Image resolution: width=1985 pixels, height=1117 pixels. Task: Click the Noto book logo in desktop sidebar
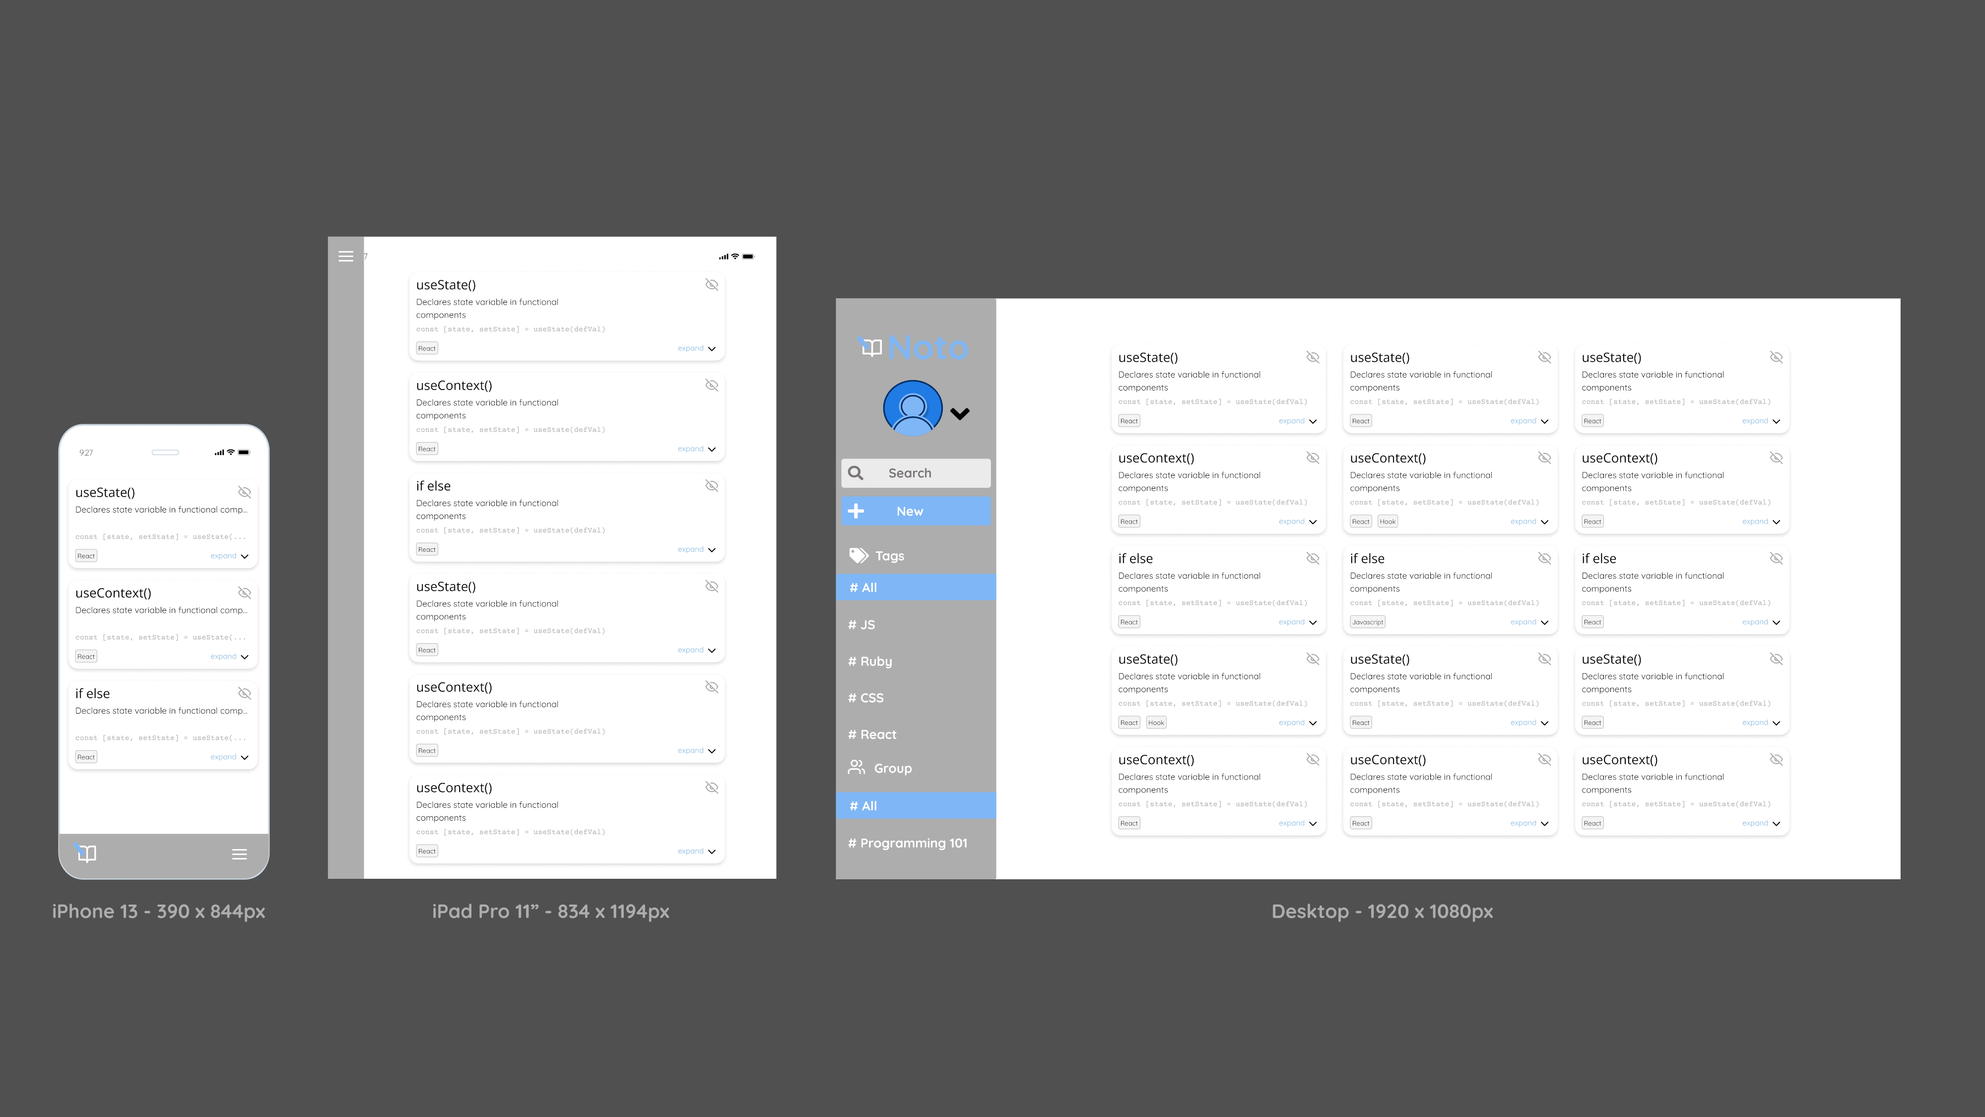click(871, 347)
